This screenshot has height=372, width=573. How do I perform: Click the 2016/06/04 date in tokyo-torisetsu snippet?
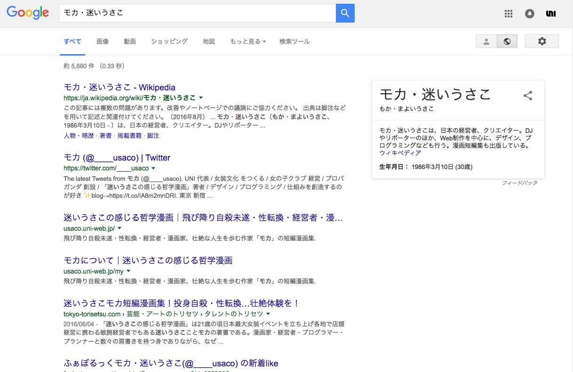[x=79, y=324]
